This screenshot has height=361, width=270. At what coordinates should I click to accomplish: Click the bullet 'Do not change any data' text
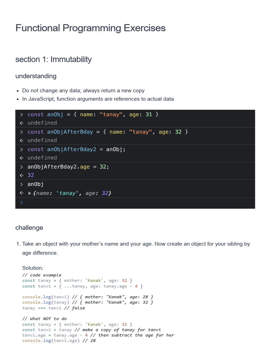pyautogui.click(x=83, y=91)
